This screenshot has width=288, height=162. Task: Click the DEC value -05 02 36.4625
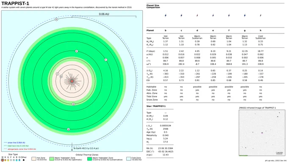[166, 151]
